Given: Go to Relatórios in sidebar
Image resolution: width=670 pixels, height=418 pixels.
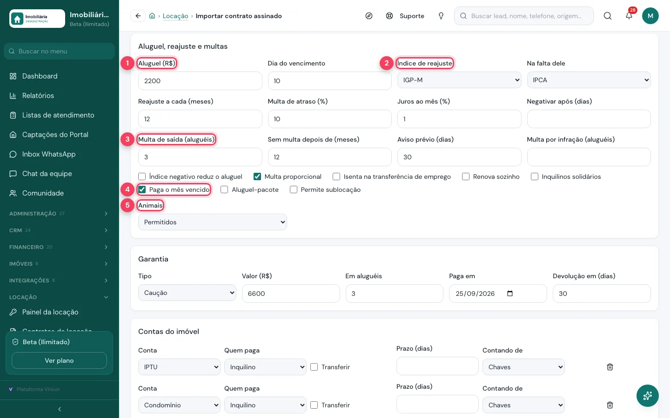Looking at the screenshot, I should [60, 96].
